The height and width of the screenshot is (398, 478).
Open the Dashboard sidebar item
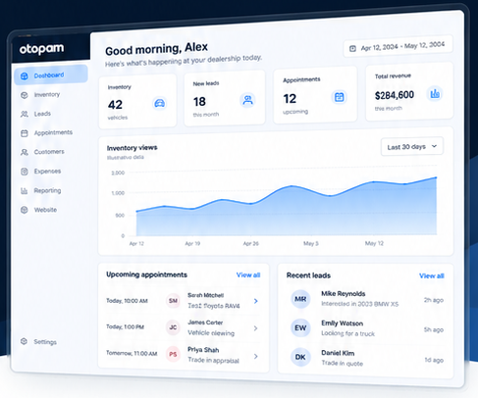(51, 75)
